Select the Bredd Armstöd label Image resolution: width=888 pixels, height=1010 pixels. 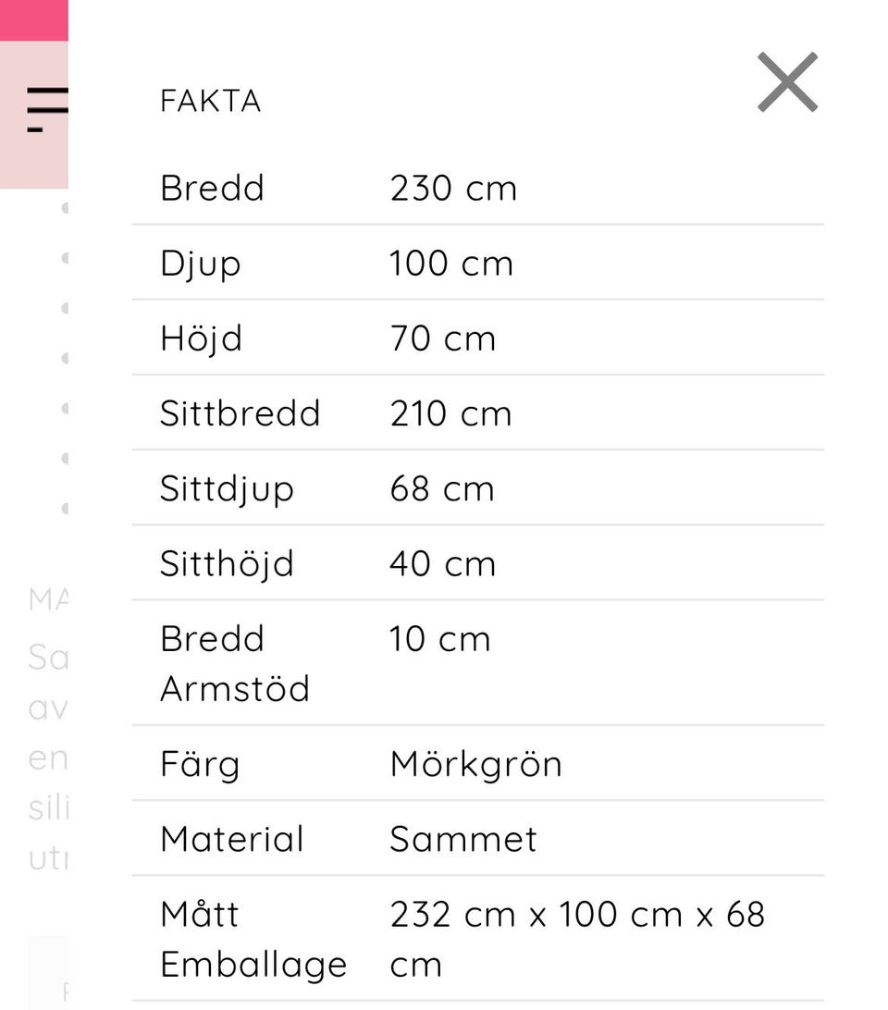point(234,663)
